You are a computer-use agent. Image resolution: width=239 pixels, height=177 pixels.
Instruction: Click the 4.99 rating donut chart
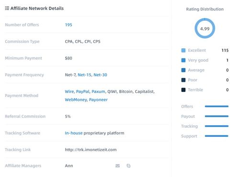pyautogui.click(x=205, y=28)
